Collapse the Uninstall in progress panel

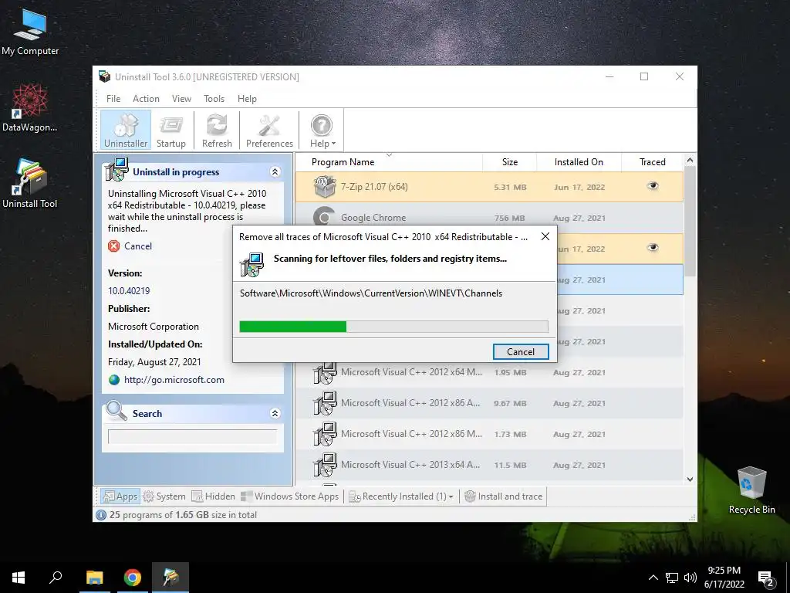275,172
